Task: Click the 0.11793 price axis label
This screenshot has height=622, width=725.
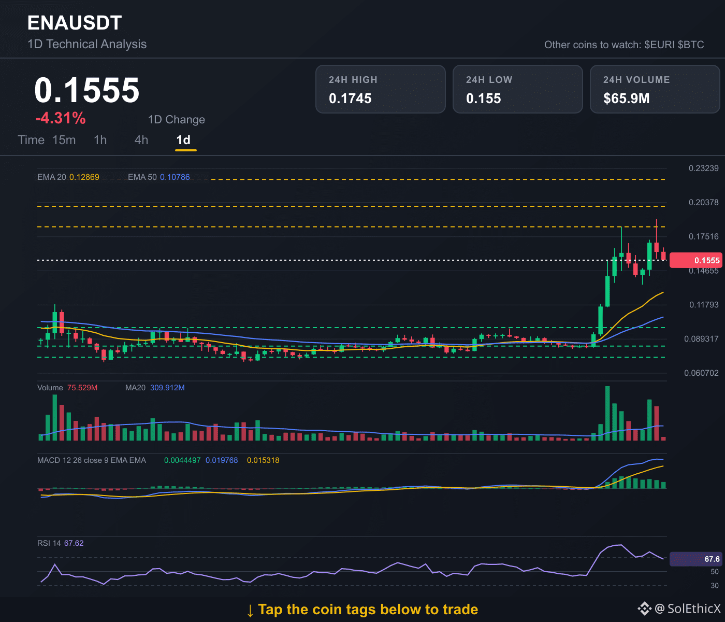Action: (704, 305)
